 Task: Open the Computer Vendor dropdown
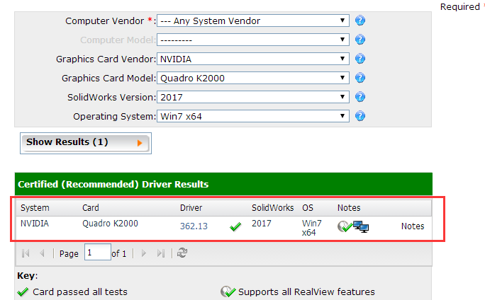[253, 21]
